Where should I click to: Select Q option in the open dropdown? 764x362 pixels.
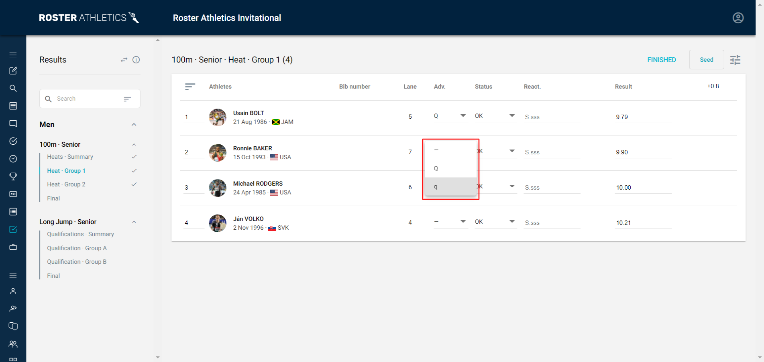click(435, 168)
